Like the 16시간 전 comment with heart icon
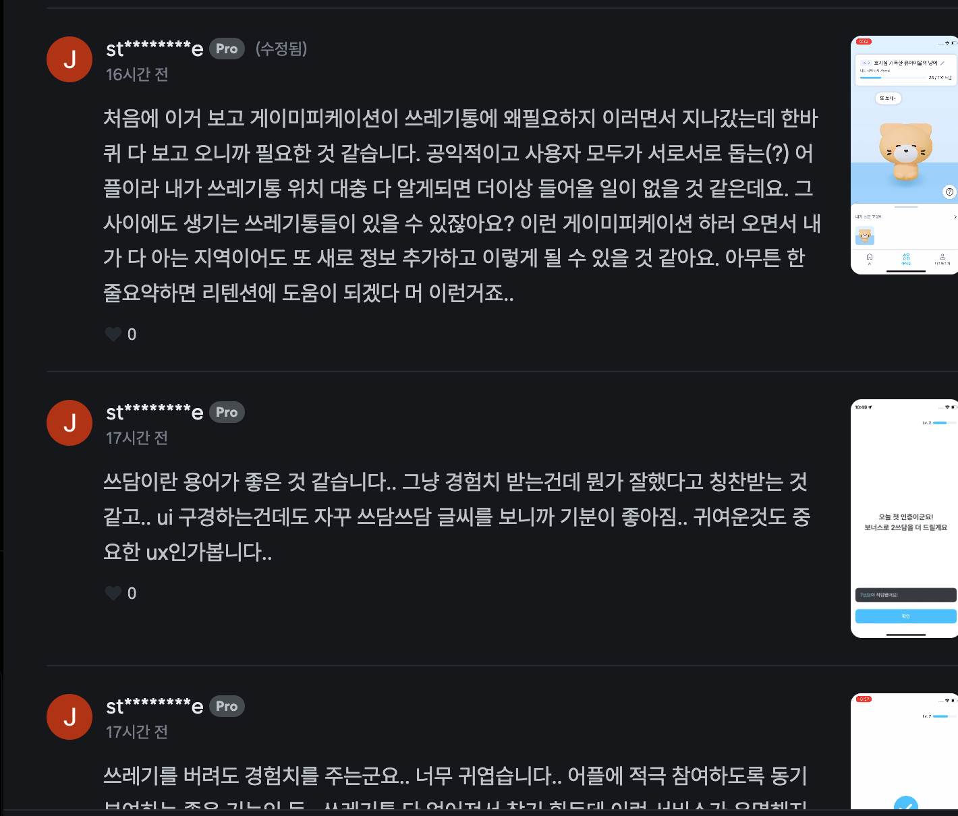This screenshot has width=958, height=816. coord(113,334)
